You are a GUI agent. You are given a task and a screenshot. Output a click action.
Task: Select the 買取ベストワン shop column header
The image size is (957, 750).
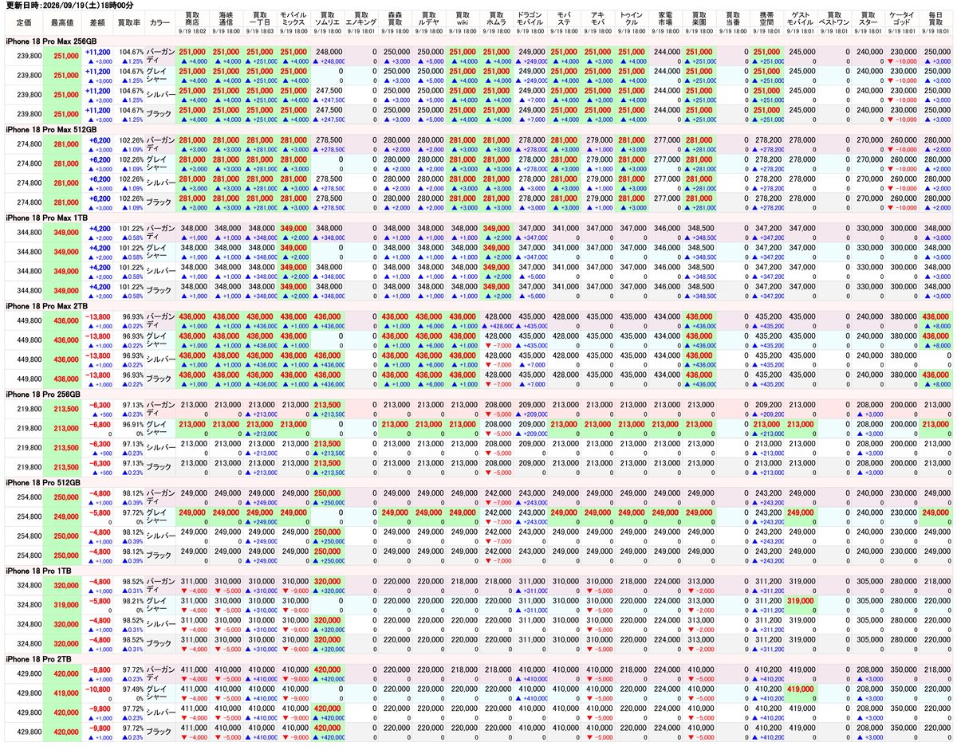[x=833, y=19]
